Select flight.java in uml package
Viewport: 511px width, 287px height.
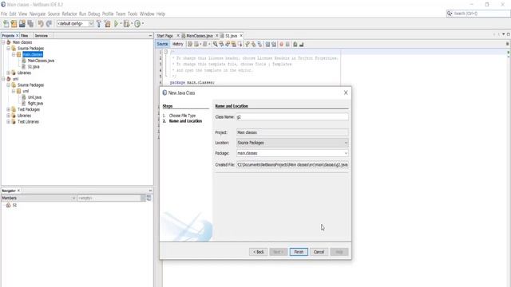tap(35, 104)
